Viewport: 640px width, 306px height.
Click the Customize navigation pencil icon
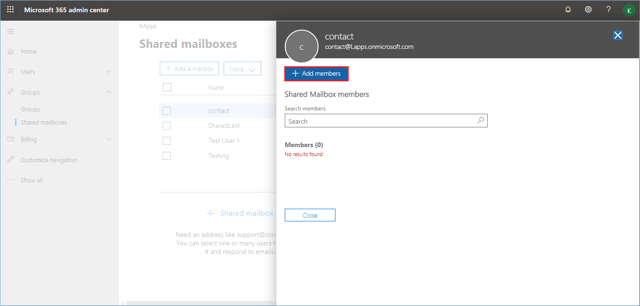10,160
